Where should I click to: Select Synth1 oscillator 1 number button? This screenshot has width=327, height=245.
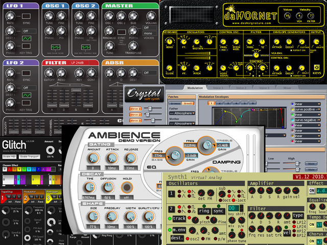coord(172,194)
